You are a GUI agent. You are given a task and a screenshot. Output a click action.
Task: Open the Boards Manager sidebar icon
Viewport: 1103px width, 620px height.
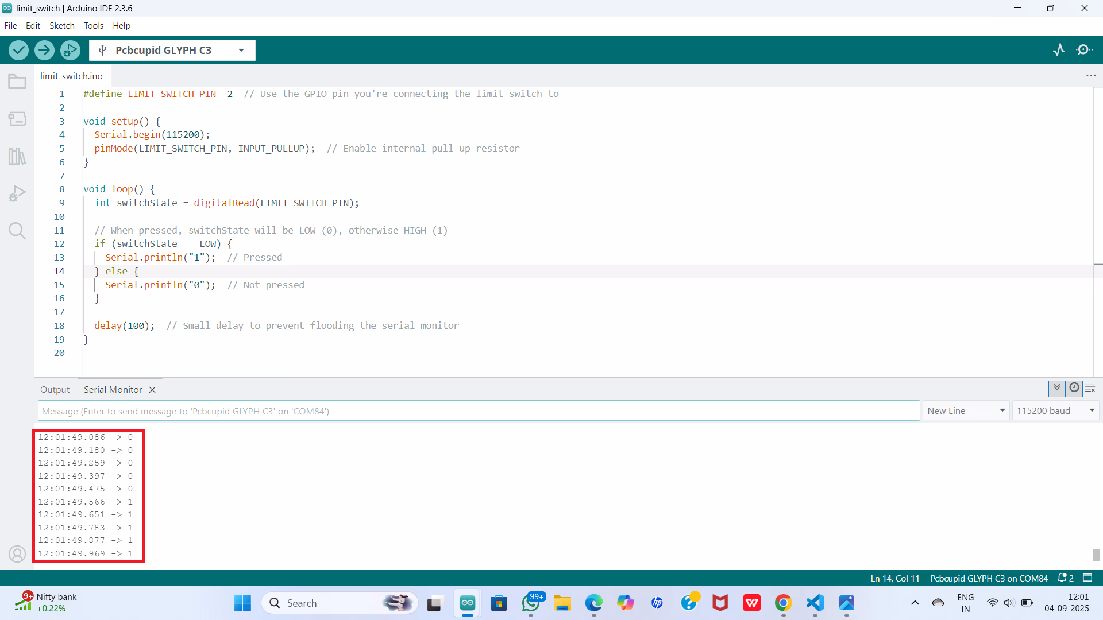[x=17, y=119]
